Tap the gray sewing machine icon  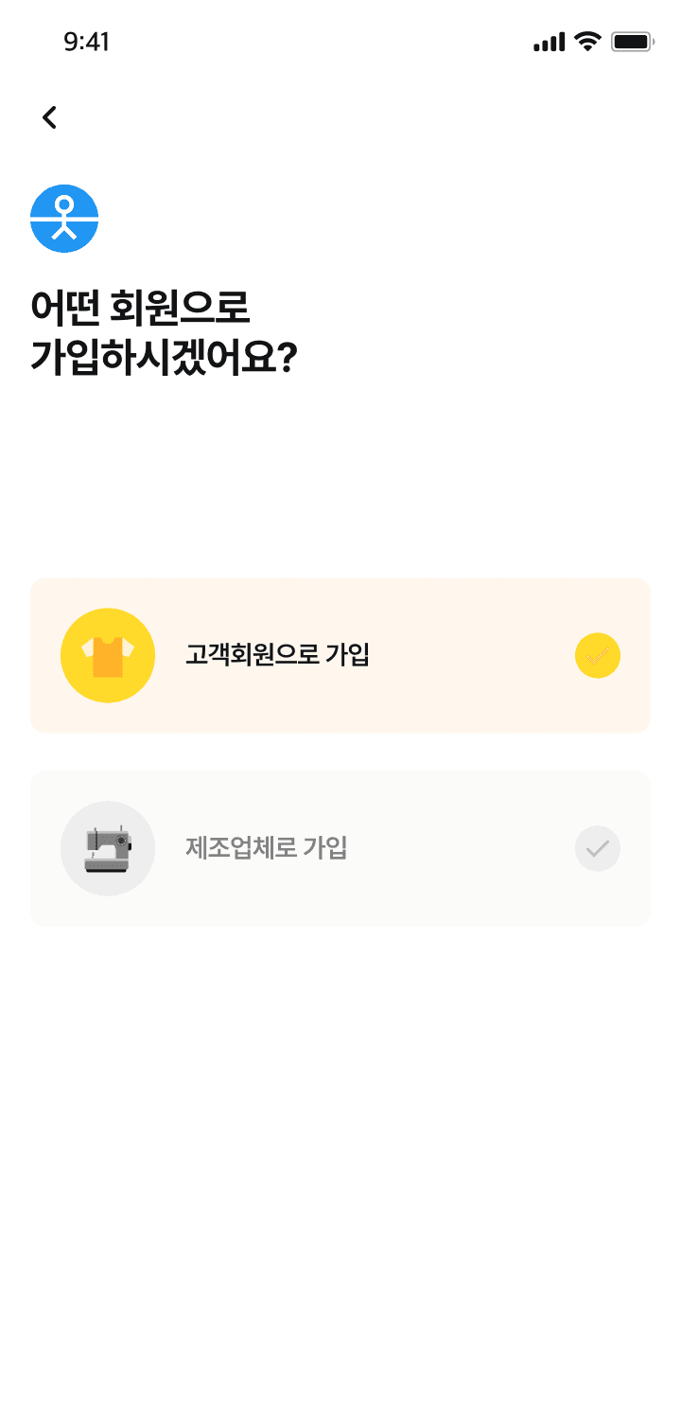pyautogui.click(x=108, y=848)
